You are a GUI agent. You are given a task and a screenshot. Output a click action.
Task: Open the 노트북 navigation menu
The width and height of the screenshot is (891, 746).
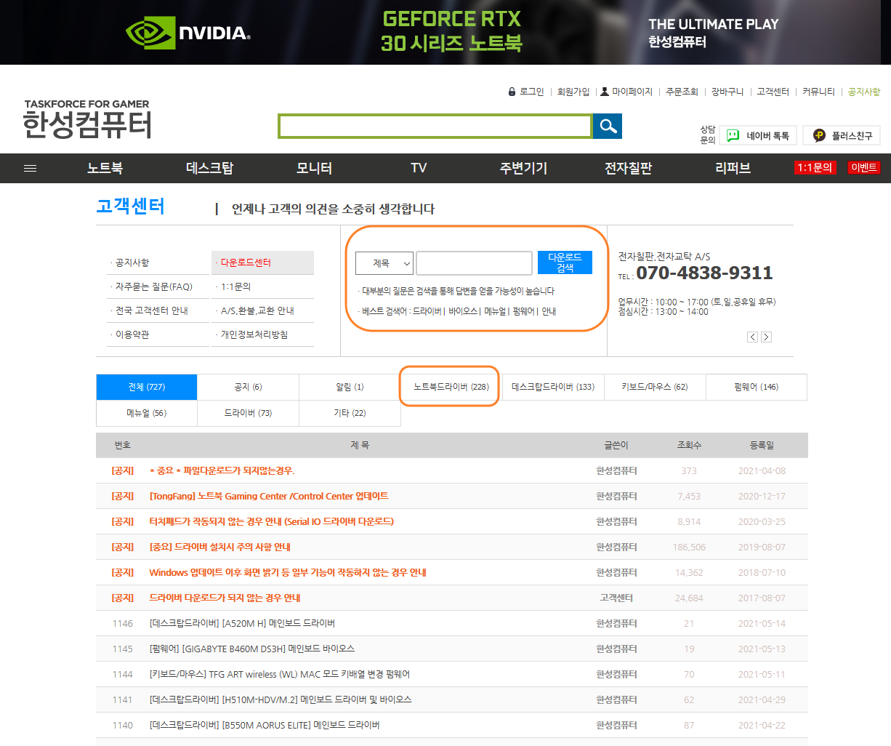click(x=105, y=168)
